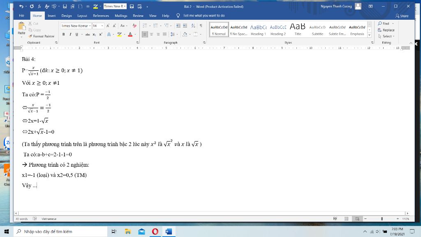Switch to the Review tab
The height and width of the screenshot is (237, 421).
[138, 16]
